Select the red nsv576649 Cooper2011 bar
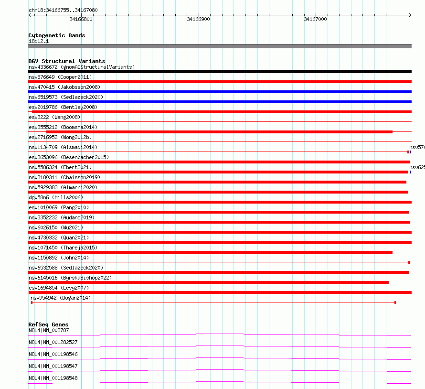 [x=220, y=82]
